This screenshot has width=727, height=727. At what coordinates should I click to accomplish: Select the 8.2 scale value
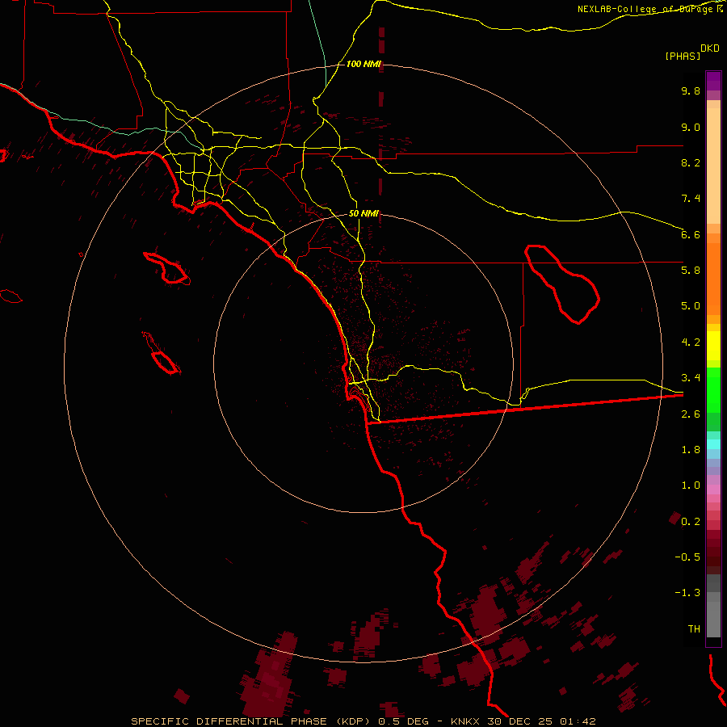point(691,162)
